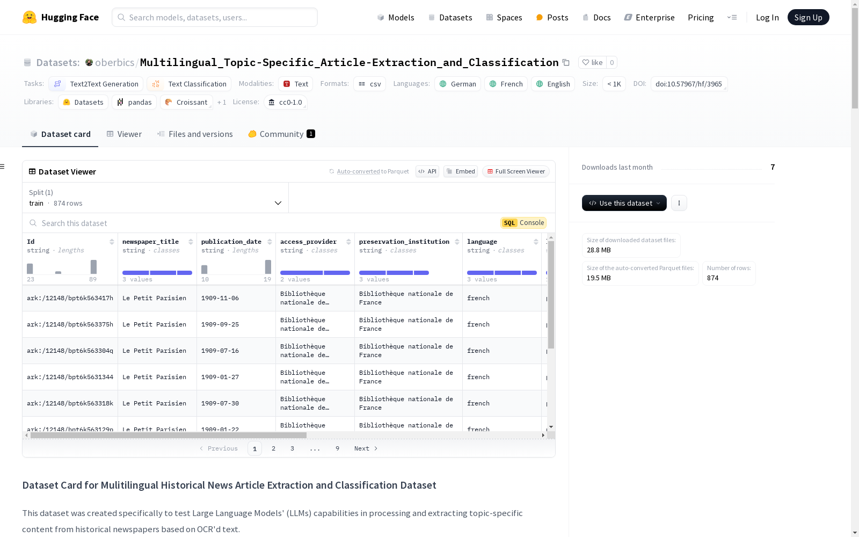859x537 pixels.
Task: Open the Spaces menu item
Action: (x=504, y=17)
